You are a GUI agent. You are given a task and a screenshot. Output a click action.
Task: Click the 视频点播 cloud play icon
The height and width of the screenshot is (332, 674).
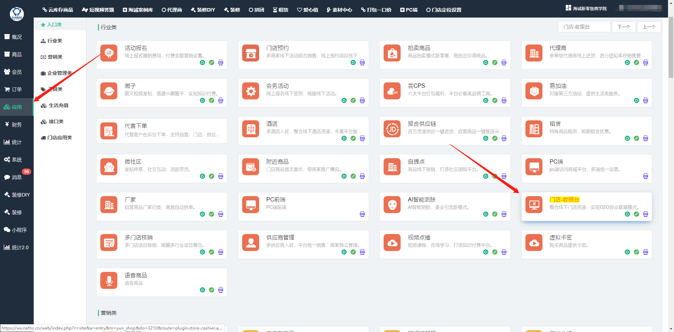pyautogui.click(x=392, y=243)
